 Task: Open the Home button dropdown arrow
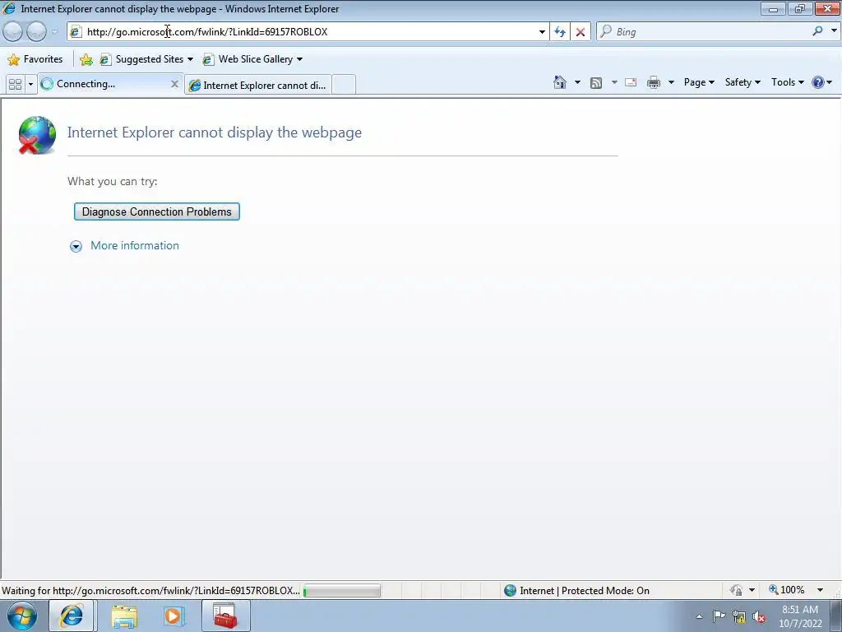tap(577, 82)
